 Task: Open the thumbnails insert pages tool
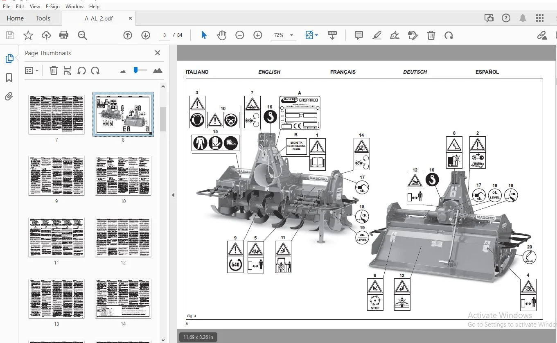pos(68,70)
